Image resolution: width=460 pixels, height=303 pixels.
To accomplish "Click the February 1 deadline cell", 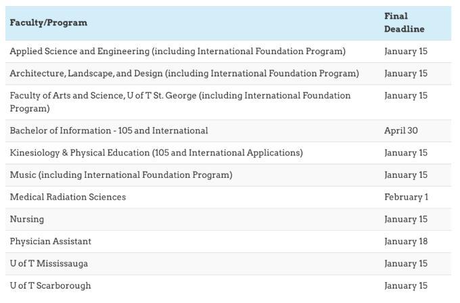I will tap(407, 197).
